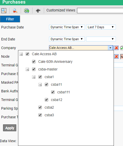Click the Bank Auth label
Screen dimensions: 123x146
(10, 91)
